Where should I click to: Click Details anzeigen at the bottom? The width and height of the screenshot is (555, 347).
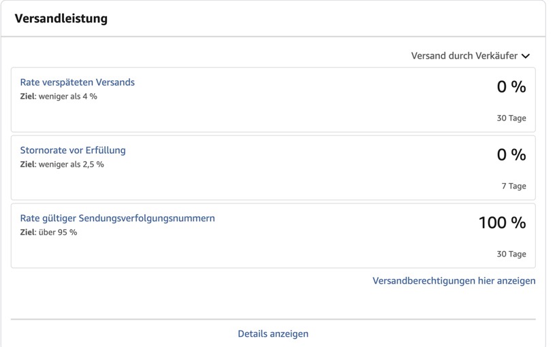(x=273, y=334)
